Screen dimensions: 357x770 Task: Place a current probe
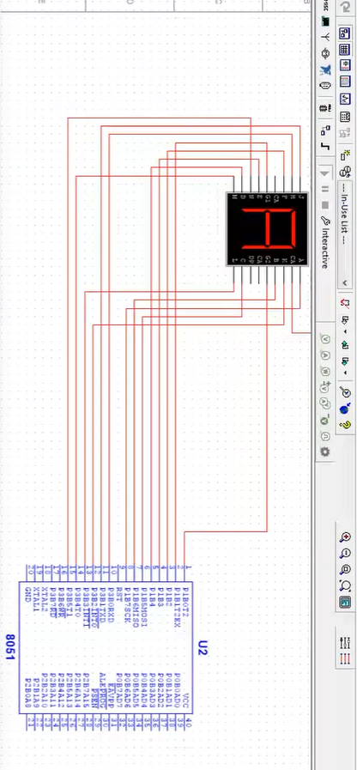point(325,355)
